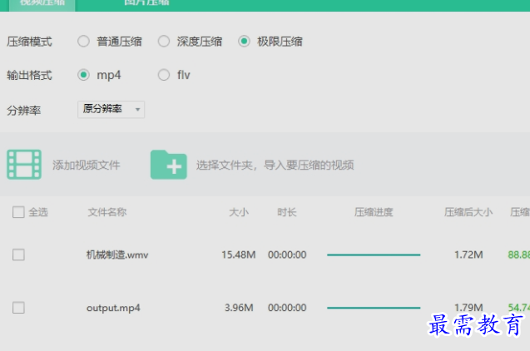
Task: Click duration 00:00:00 of 机械制造.wmv
Action: point(287,255)
